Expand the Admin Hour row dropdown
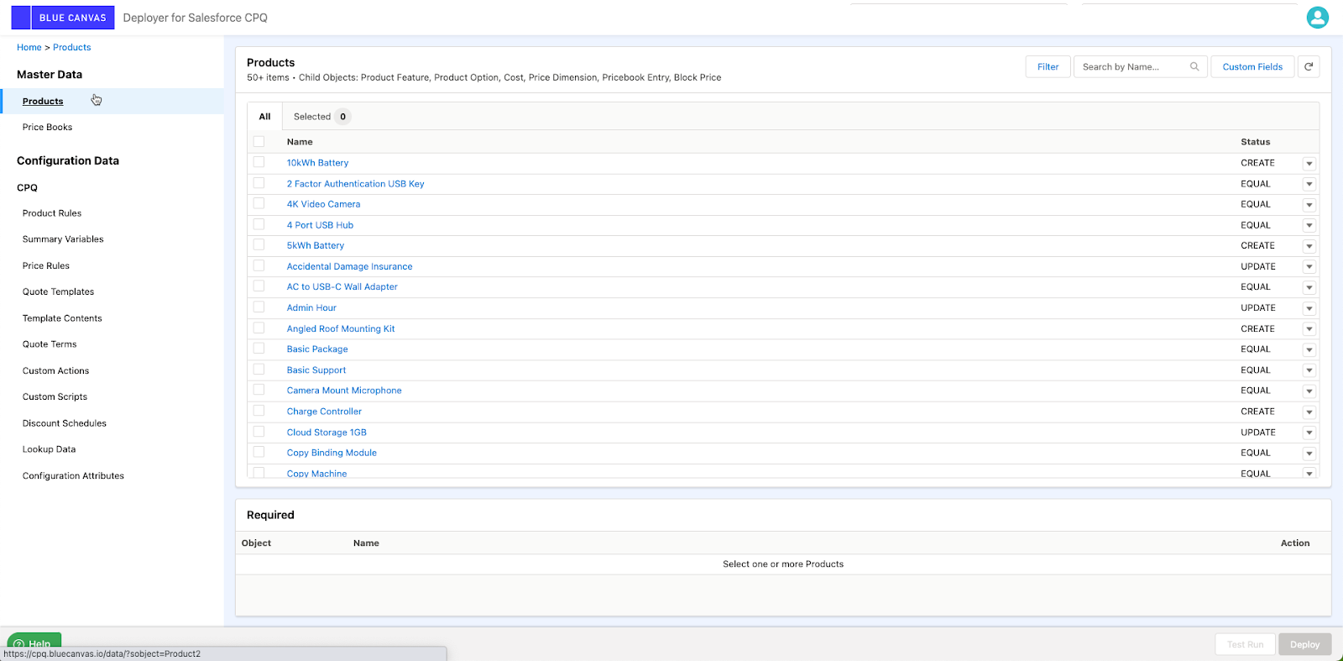 click(1309, 308)
